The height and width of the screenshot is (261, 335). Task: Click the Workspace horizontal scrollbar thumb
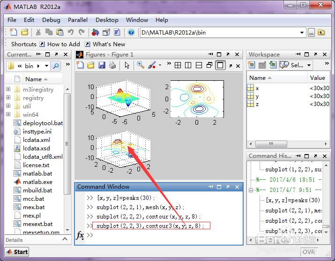pyautogui.click(x=271, y=144)
